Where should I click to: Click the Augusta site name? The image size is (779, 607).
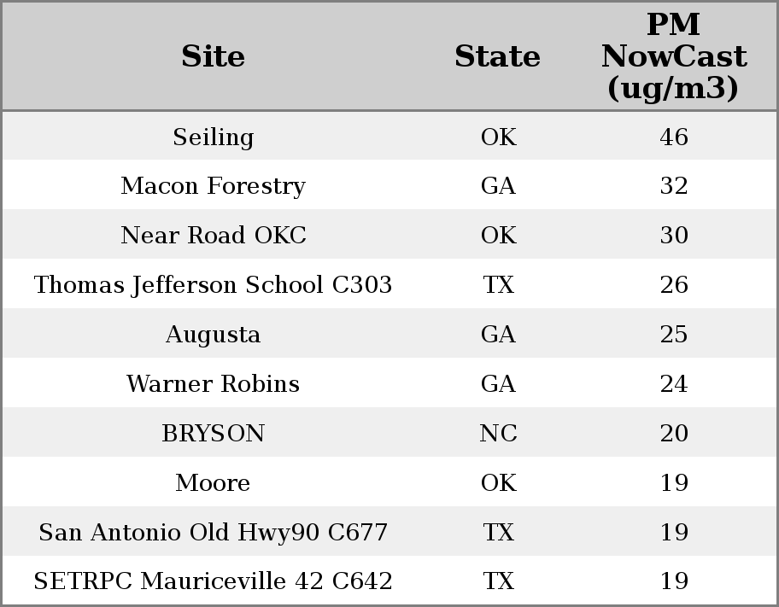click(x=213, y=334)
